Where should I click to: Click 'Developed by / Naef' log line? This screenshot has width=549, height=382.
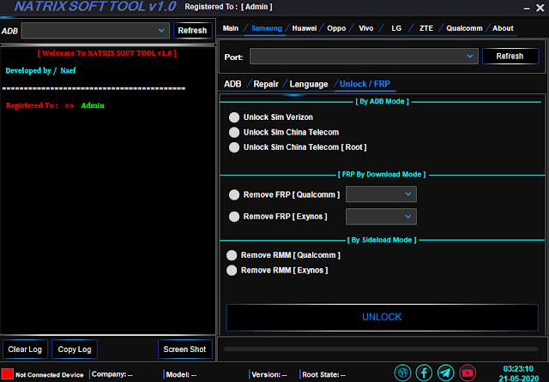click(x=40, y=70)
